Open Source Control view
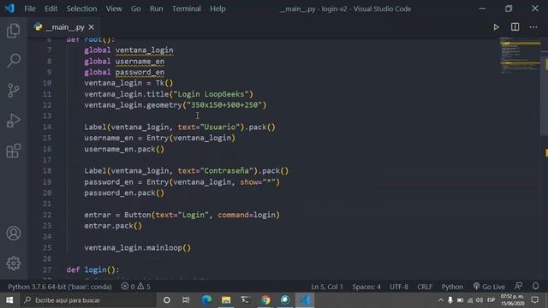This screenshot has height=308, width=548. click(14, 91)
